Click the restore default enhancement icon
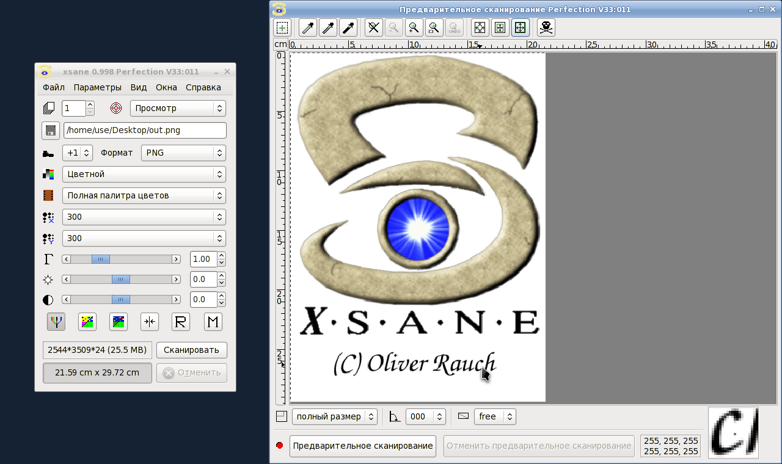Image resolution: width=782 pixels, height=464 pixels. point(119,322)
